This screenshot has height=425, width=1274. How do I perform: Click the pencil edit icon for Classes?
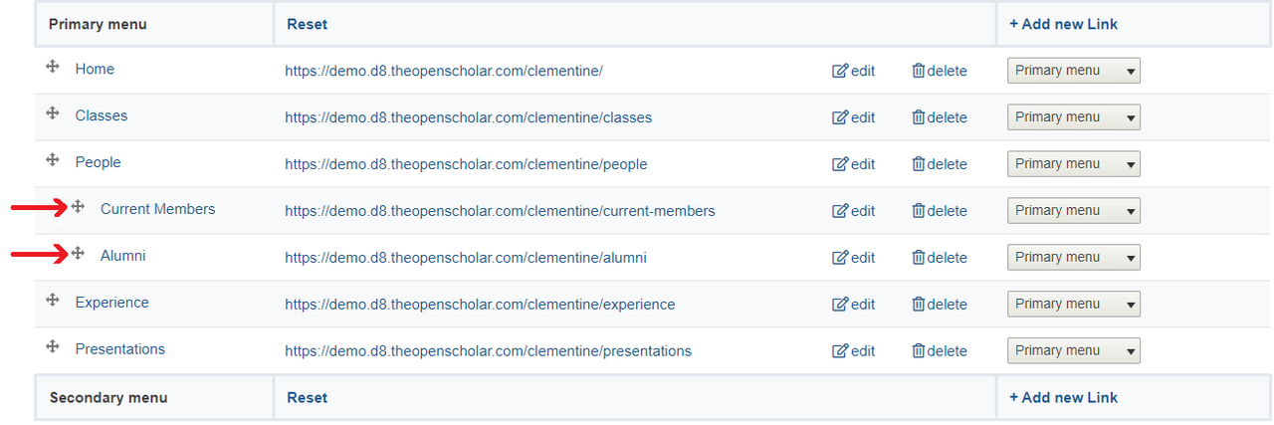840,117
